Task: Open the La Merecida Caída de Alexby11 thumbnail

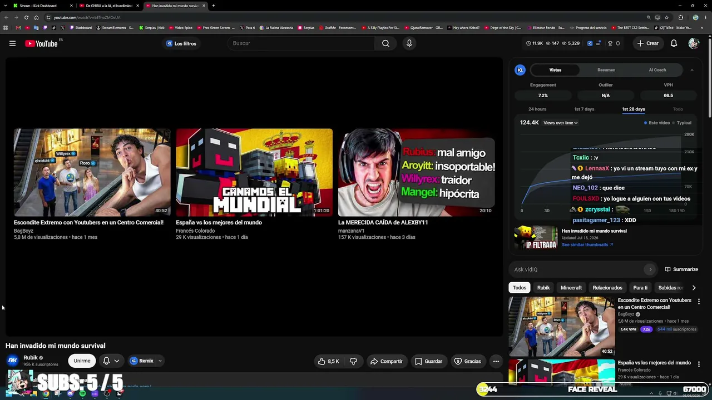Action: [417, 172]
